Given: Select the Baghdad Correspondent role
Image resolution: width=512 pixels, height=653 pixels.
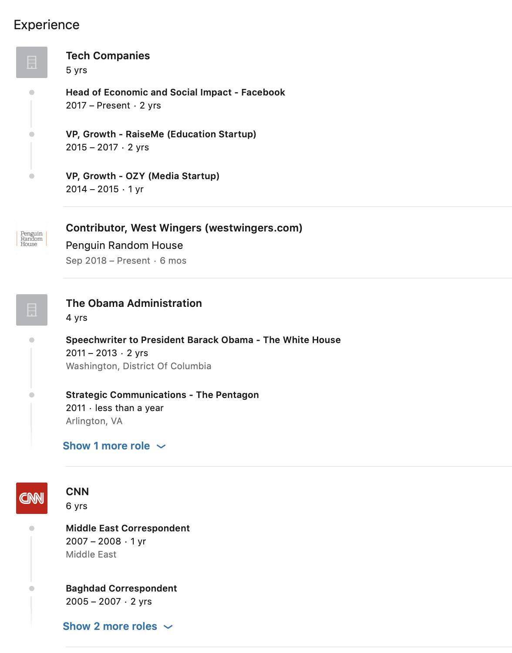Looking at the screenshot, I should 121,588.
